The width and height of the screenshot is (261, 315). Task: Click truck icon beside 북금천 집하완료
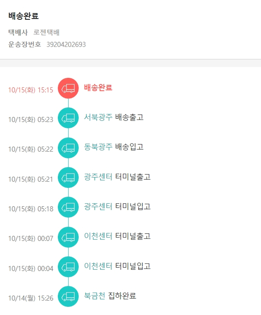point(68,297)
